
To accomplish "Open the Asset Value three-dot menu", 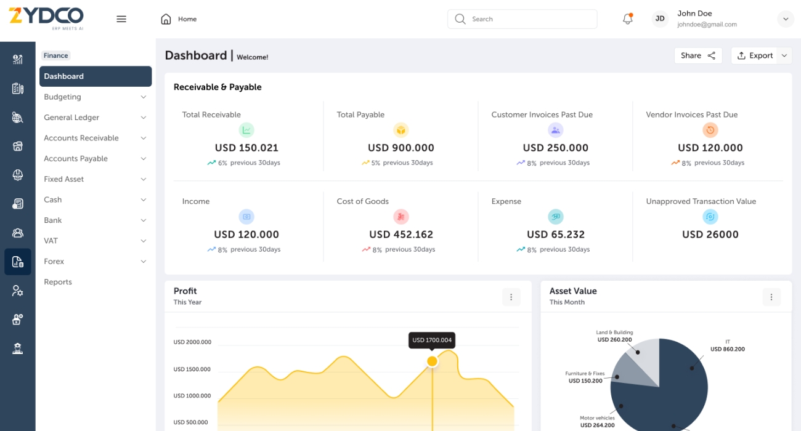I will pyautogui.click(x=771, y=297).
